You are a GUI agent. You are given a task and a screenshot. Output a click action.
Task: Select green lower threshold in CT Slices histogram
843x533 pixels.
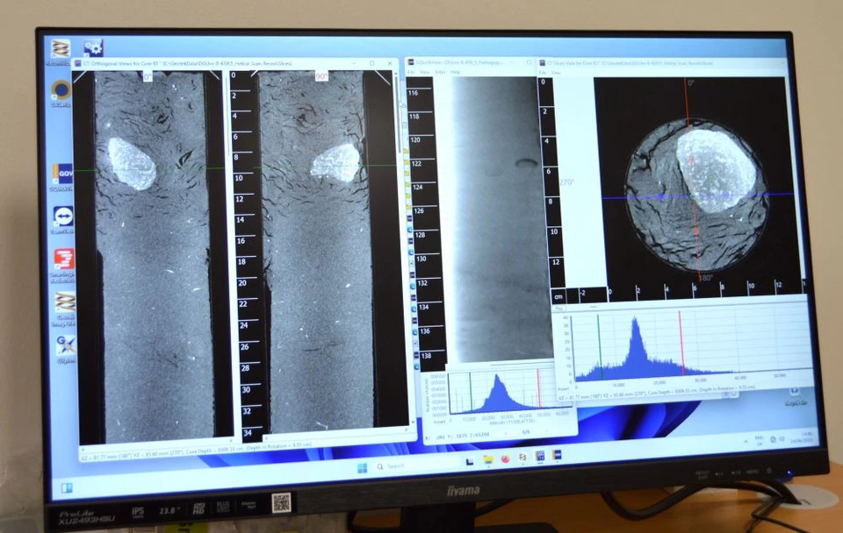599,347
